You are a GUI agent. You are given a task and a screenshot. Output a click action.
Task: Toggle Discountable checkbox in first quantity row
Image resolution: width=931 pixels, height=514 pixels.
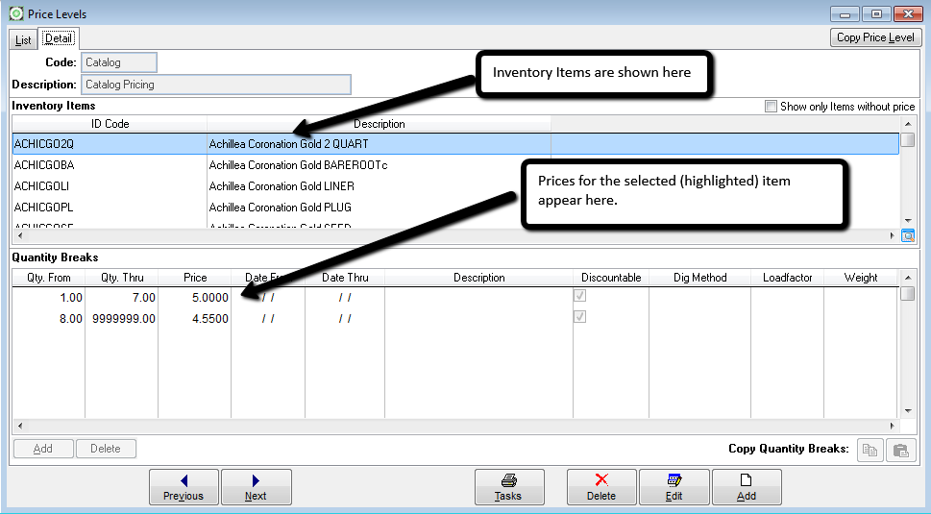579,296
